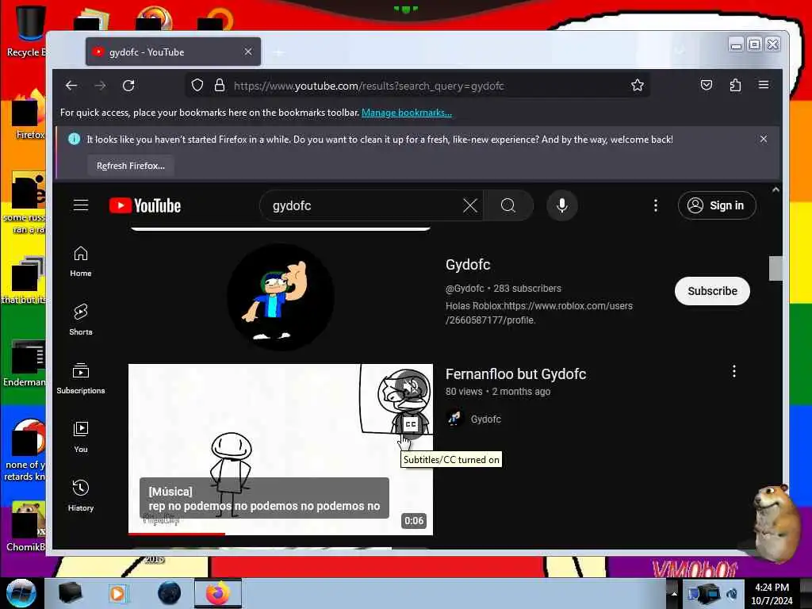
Task: Show site security lock info
Action: 220,86
